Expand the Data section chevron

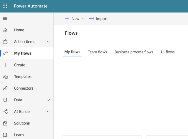pyautogui.click(x=48, y=100)
